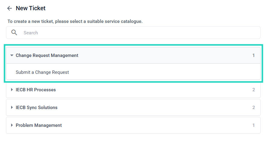Click the magnifying glass search icon

pos(14,33)
